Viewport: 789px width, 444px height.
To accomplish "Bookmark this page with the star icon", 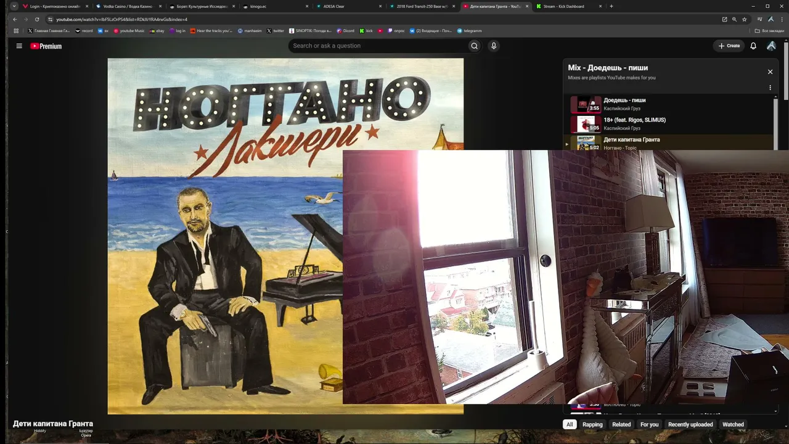I will pos(743,19).
